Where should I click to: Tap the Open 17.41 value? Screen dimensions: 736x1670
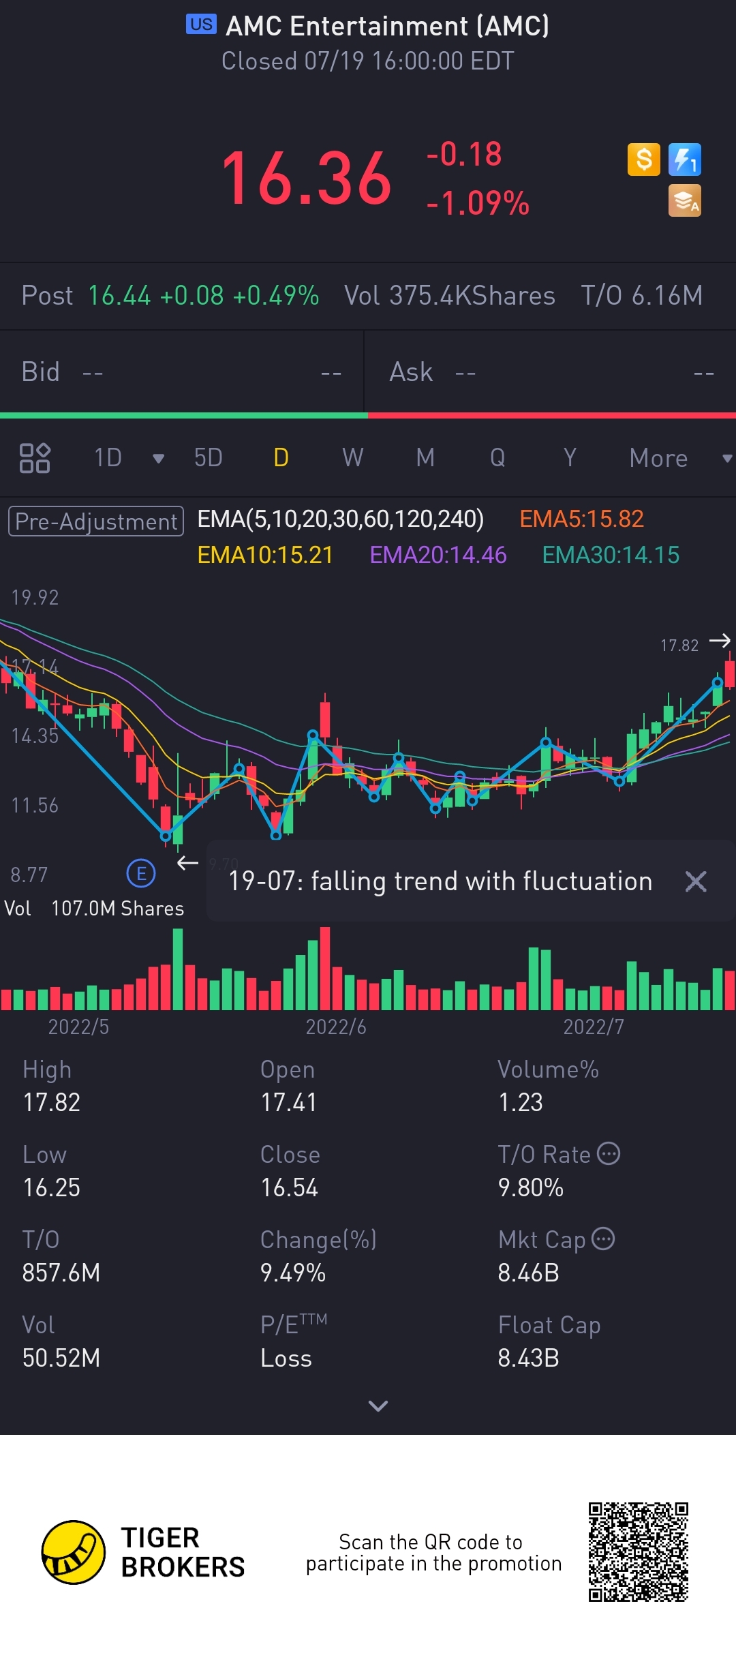[x=289, y=1102]
